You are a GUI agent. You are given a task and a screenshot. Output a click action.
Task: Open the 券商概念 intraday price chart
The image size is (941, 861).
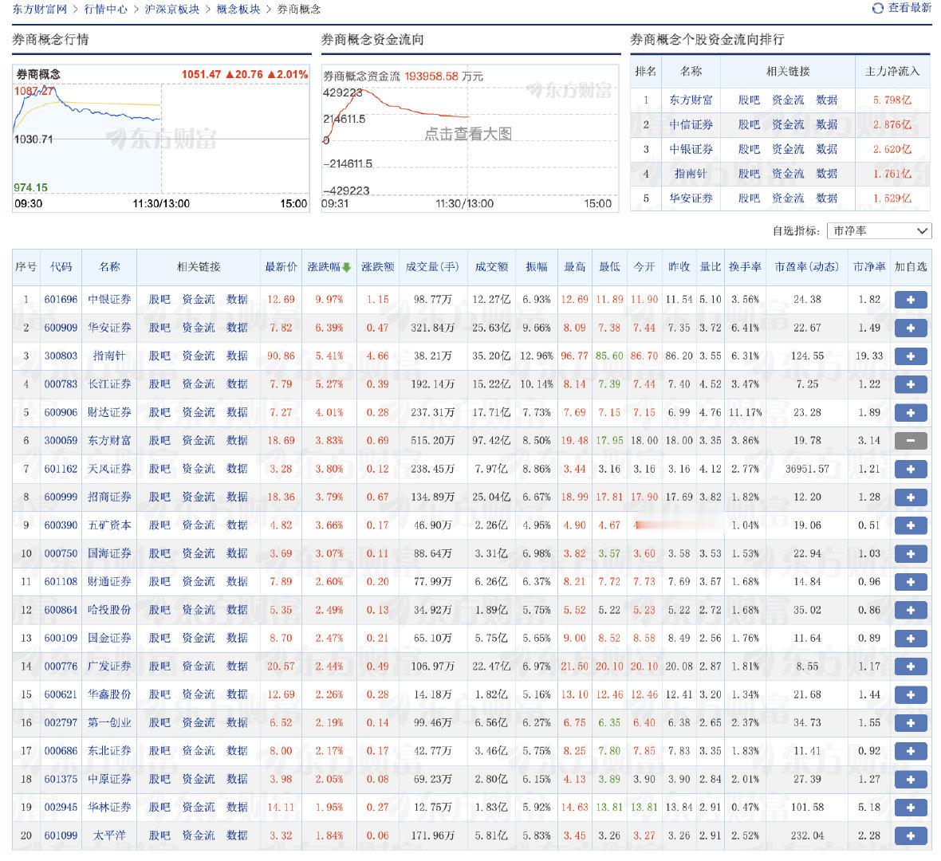coord(161,138)
